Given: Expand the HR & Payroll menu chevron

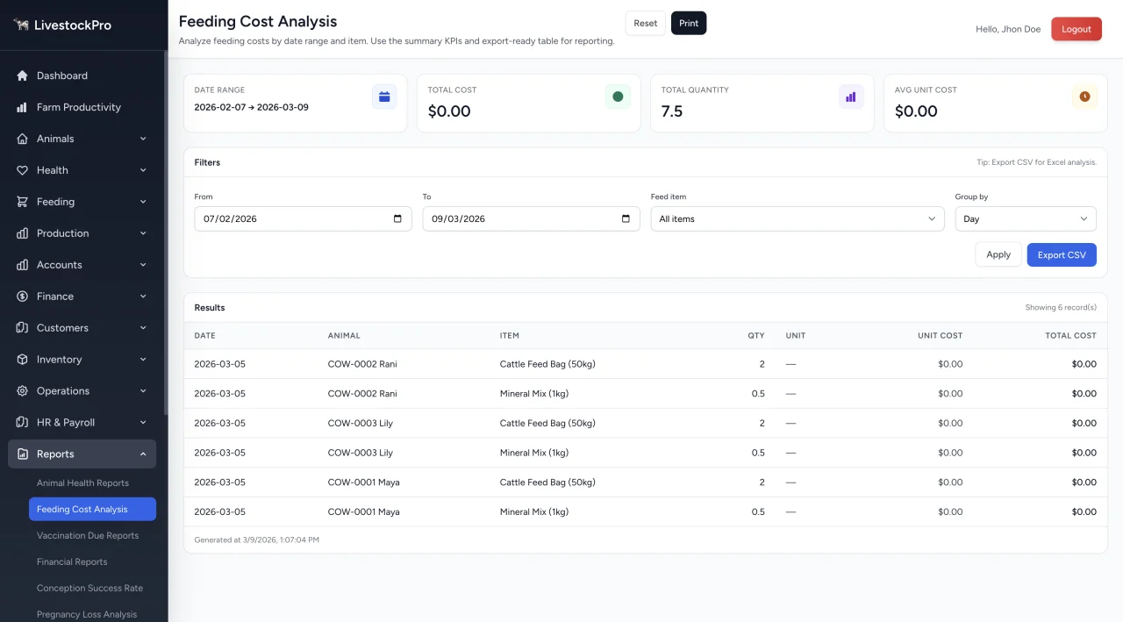Looking at the screenshot, I should (x=143, y=423).
